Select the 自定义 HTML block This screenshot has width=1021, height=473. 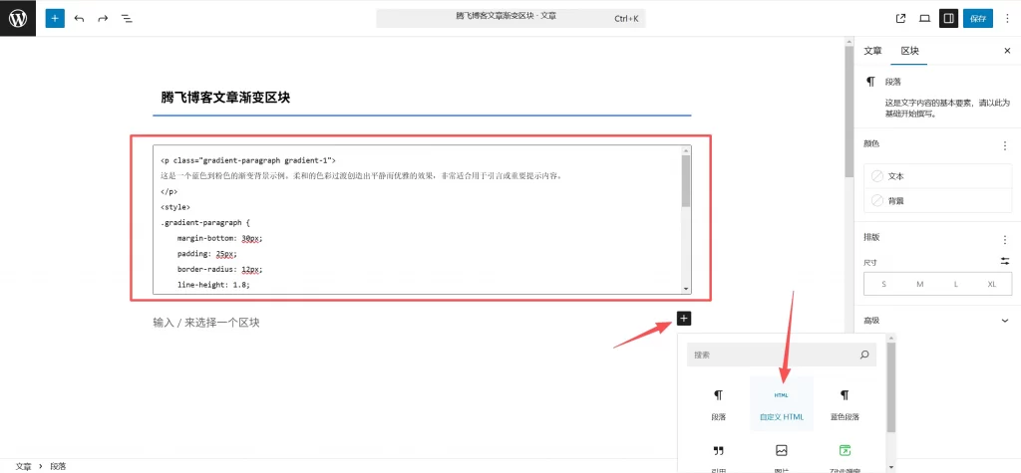coord(781,404)
